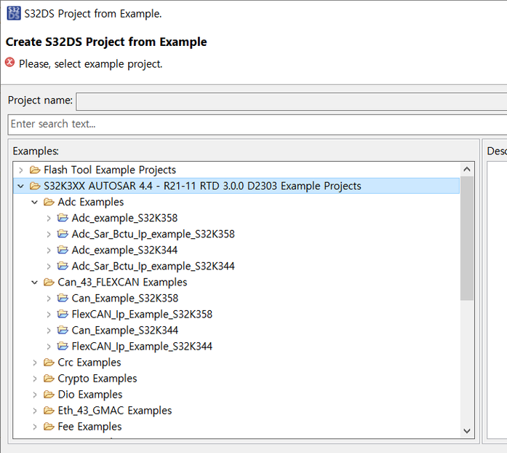507x453 pixels.
Task: Select the Dio Examples row text
Action: (90, 394)
